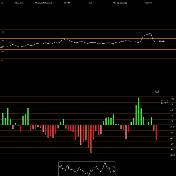Click the 141.07 value label
176x176 pixels.
[164, 103]
